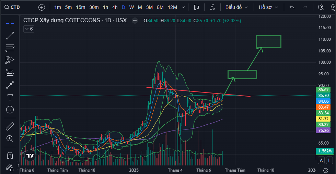The height and width of the screenshot is (174, 336).
Task: Select the monthly M interval
Action: [140, 7]
